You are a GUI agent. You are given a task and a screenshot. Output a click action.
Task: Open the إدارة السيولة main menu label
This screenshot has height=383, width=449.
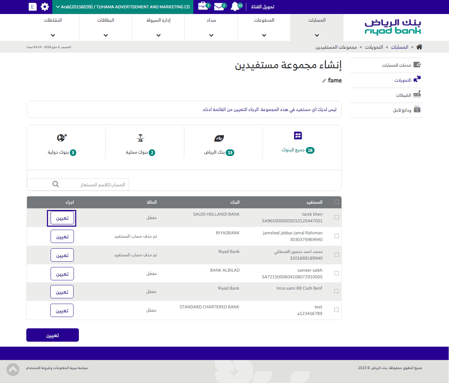coord(158,20)
